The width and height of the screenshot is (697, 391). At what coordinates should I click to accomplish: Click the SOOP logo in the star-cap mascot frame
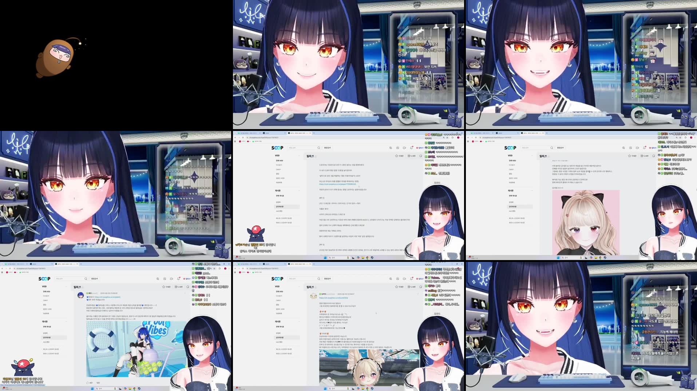coord(277,148)
